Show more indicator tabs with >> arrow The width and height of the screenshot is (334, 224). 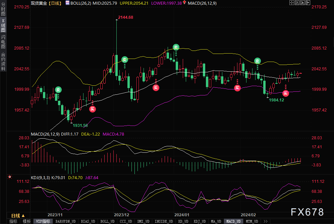tap(265, 221)
